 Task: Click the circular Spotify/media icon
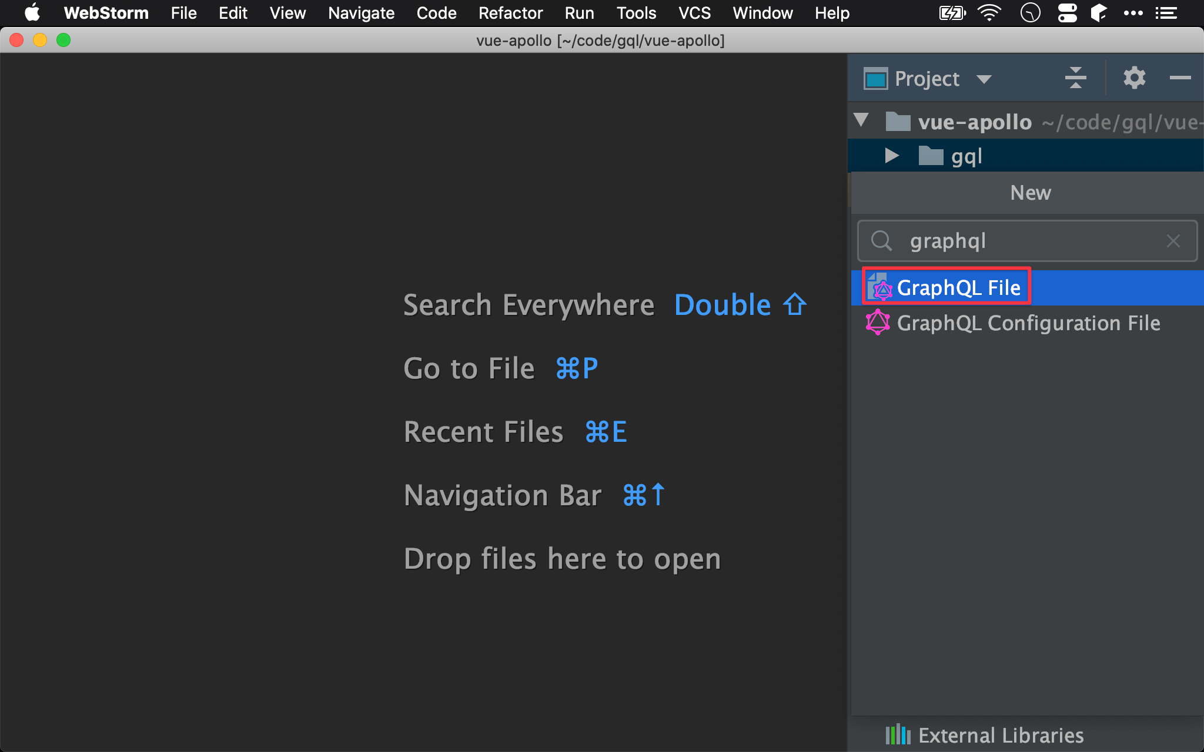click(1031, 13)
